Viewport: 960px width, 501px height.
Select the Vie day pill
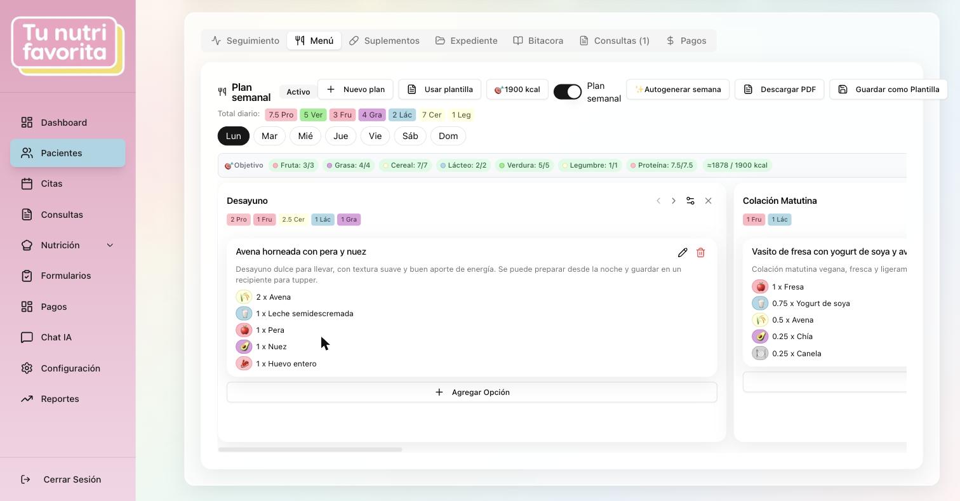point(375,136)
